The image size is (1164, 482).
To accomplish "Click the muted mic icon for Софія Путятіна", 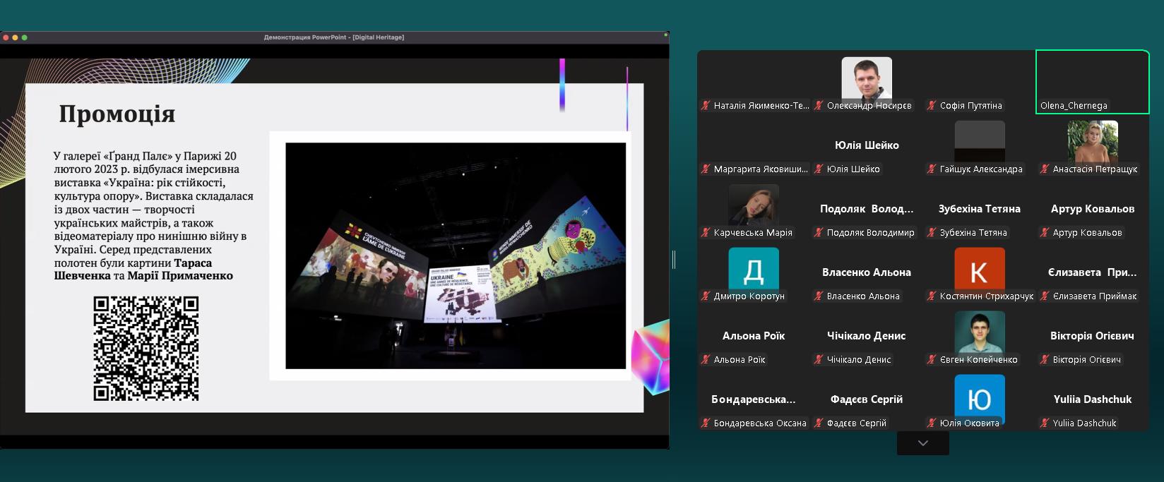I will [x=931, y=106].
